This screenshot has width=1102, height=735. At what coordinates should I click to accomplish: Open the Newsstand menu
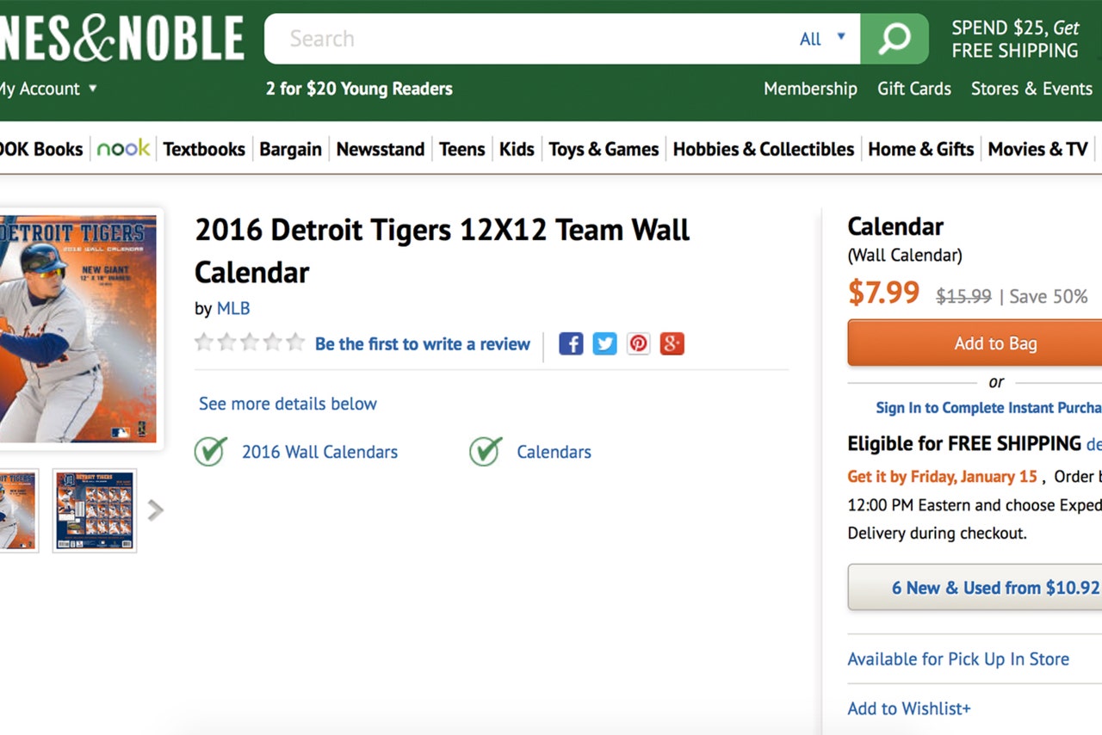click(381, 149)
